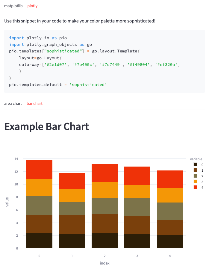The height and width of the screenshot is (278, 209).
Task: Click the brown segment of bar 3
Action: (137, 225)
